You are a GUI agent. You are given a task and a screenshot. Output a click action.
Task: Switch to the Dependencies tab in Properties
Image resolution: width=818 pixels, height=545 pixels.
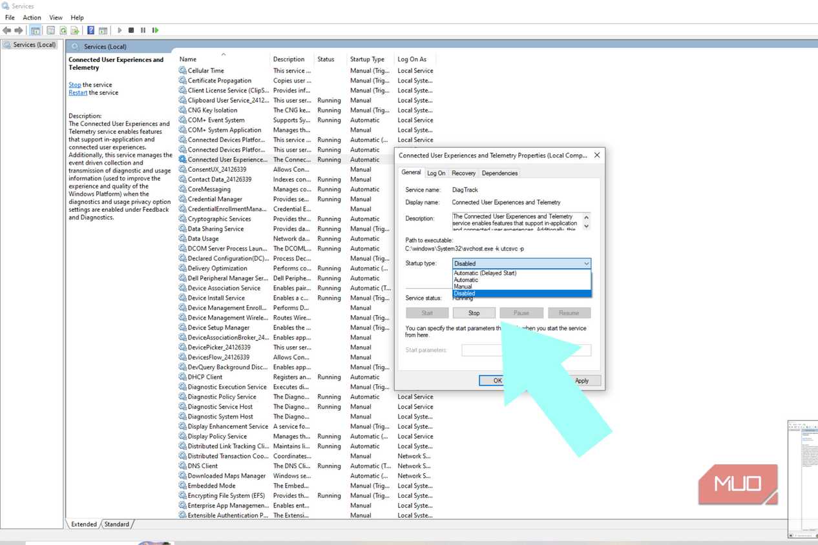(x=499, y=173)
